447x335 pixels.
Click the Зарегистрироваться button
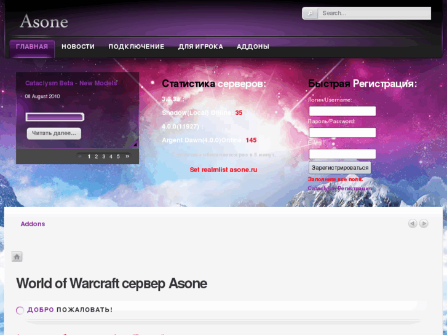coord(340,168)
